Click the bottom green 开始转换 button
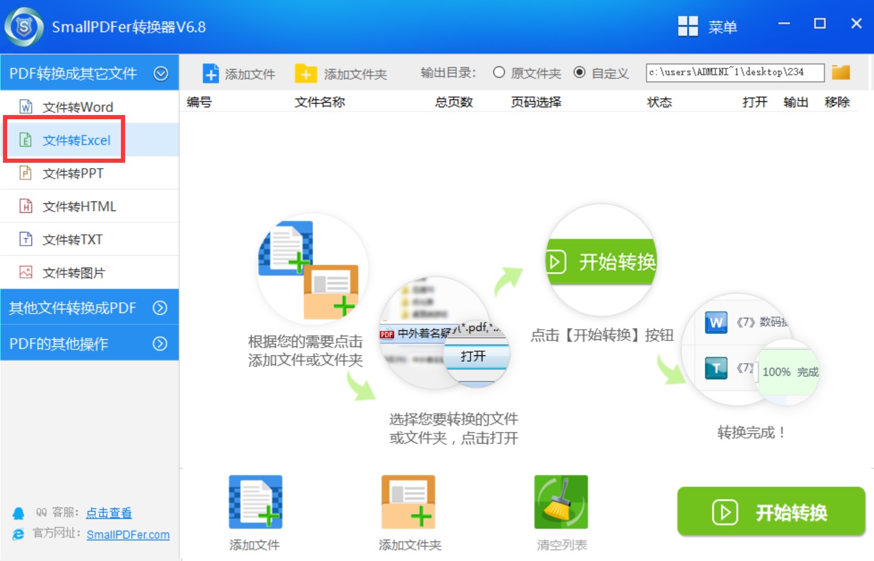 pyautogui.click(x=771, y=512)
